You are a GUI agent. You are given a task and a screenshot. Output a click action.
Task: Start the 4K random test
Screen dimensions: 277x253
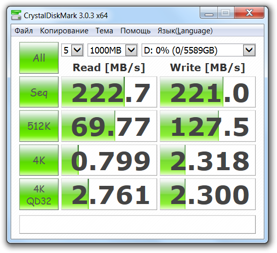[39, 160]
